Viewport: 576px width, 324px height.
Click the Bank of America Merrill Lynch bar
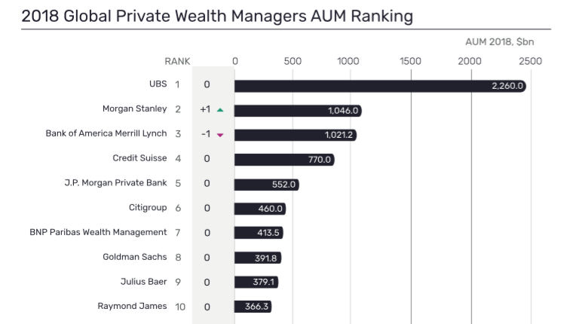click(295, 135)
